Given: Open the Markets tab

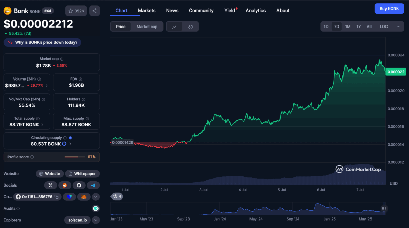Looking at the screenshot, I should pos(147,11).
